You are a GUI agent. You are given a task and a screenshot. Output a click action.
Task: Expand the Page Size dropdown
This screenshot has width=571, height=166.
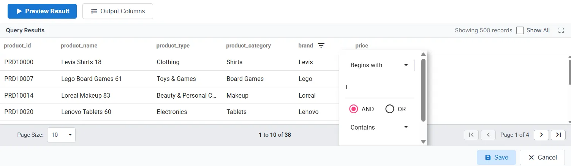(x=61, y=135)
